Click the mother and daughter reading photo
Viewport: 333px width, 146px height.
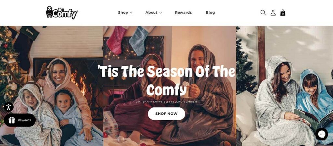(x=285, y=86)
